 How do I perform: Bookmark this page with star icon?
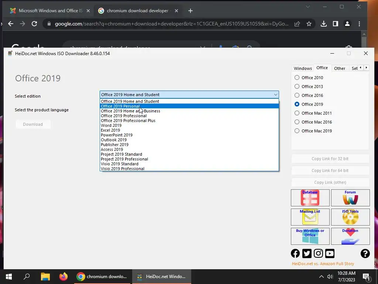(x=309, y=24)
